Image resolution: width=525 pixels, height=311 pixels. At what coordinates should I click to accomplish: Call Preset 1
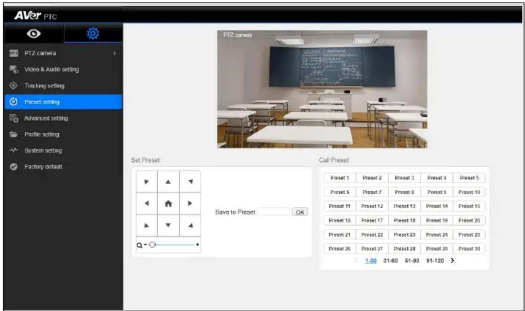(339, 178)
